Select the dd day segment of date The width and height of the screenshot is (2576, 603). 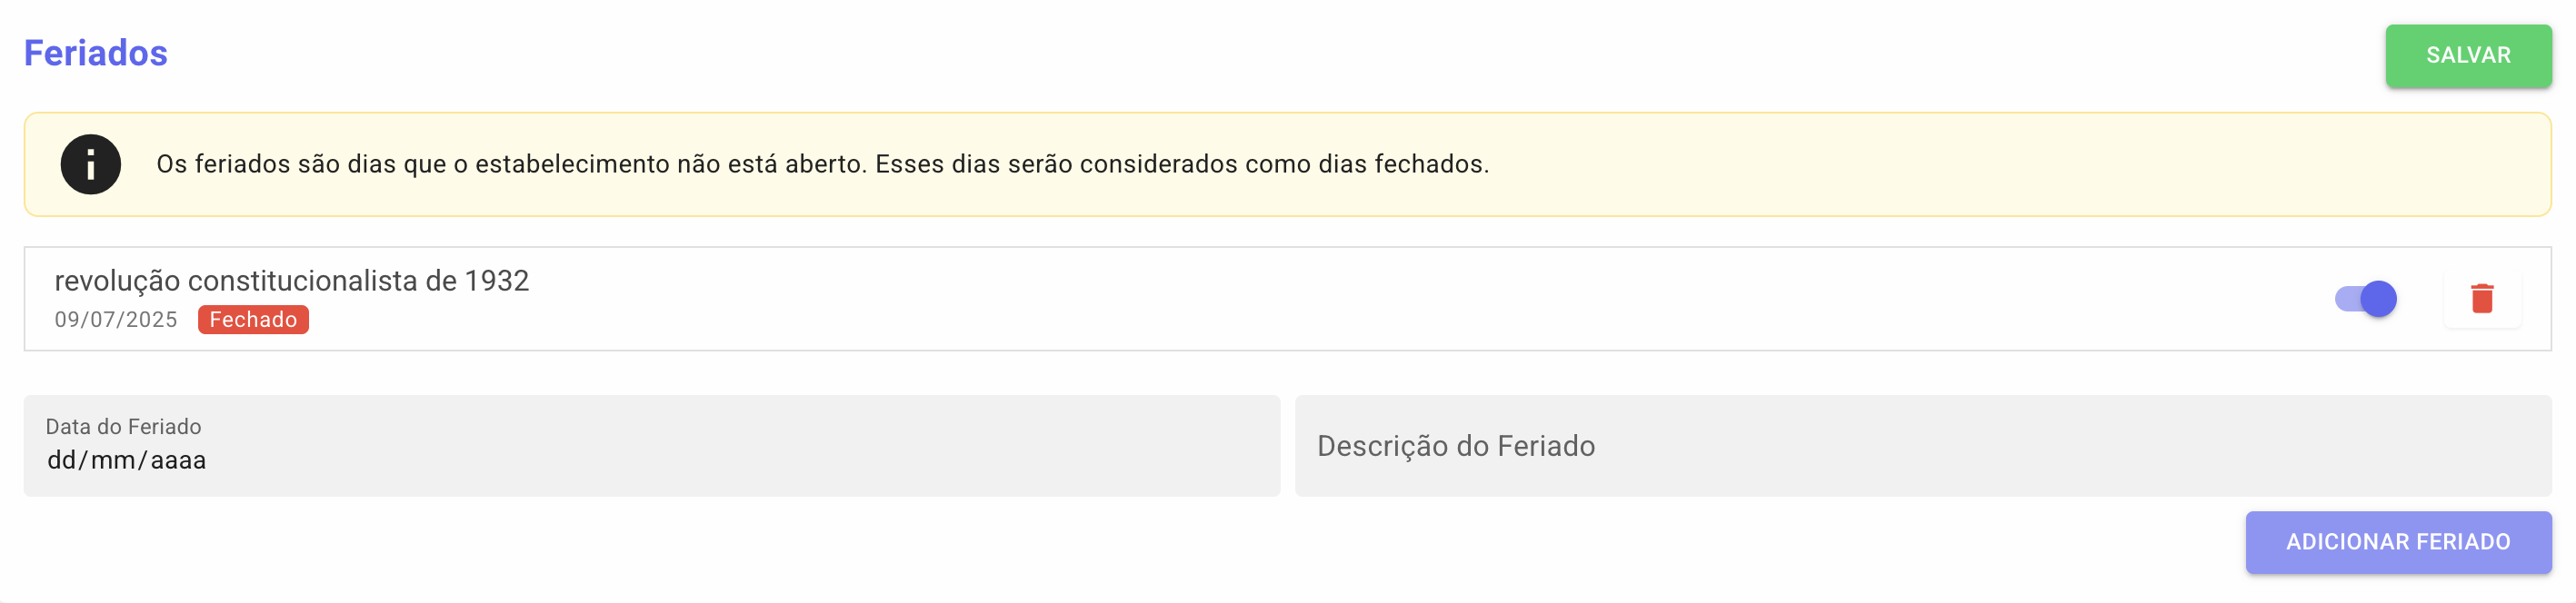pyautogui.click(x=61, y=460)
